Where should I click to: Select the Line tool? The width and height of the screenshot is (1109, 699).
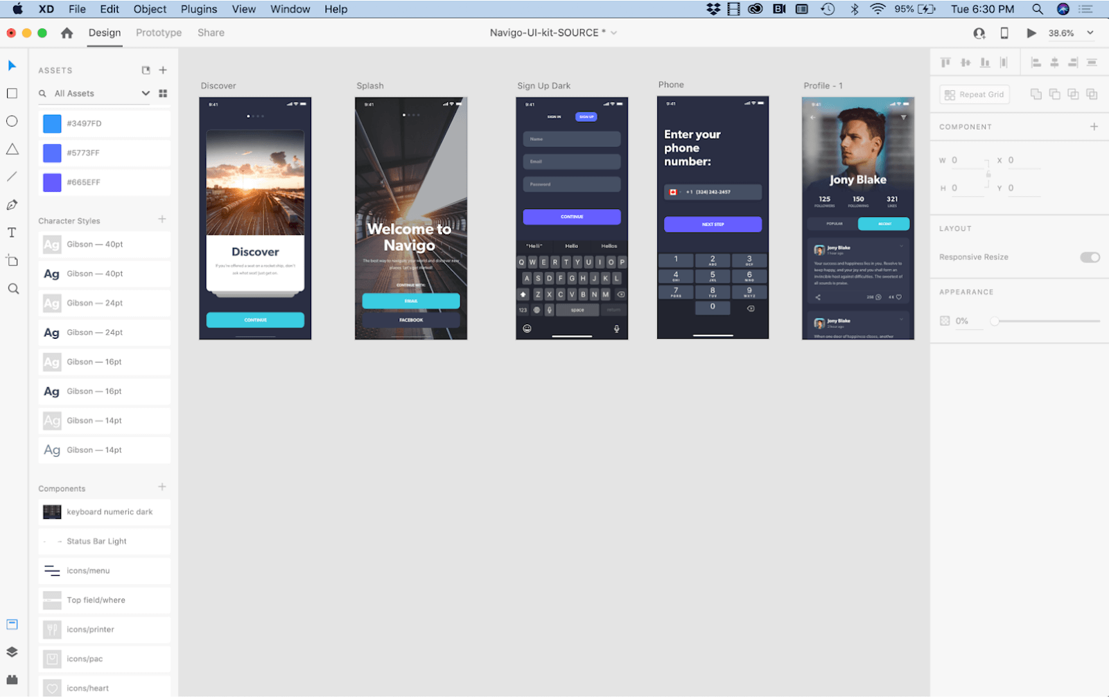pyautogui.click(x=12, y=177)
